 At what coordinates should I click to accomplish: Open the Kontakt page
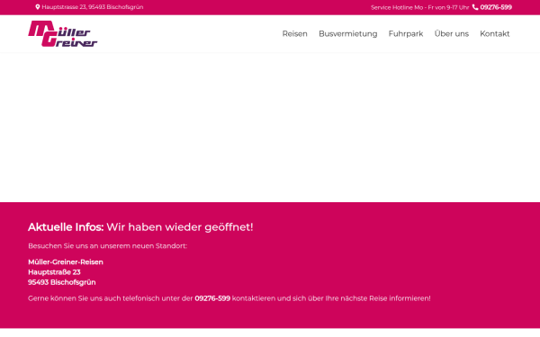point(494,34)
